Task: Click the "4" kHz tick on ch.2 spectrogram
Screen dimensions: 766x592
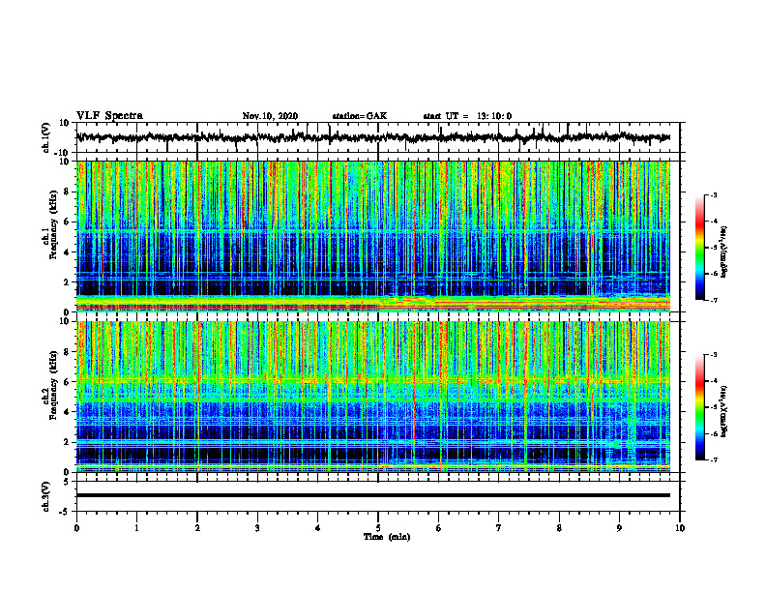Action: [67, 412]
